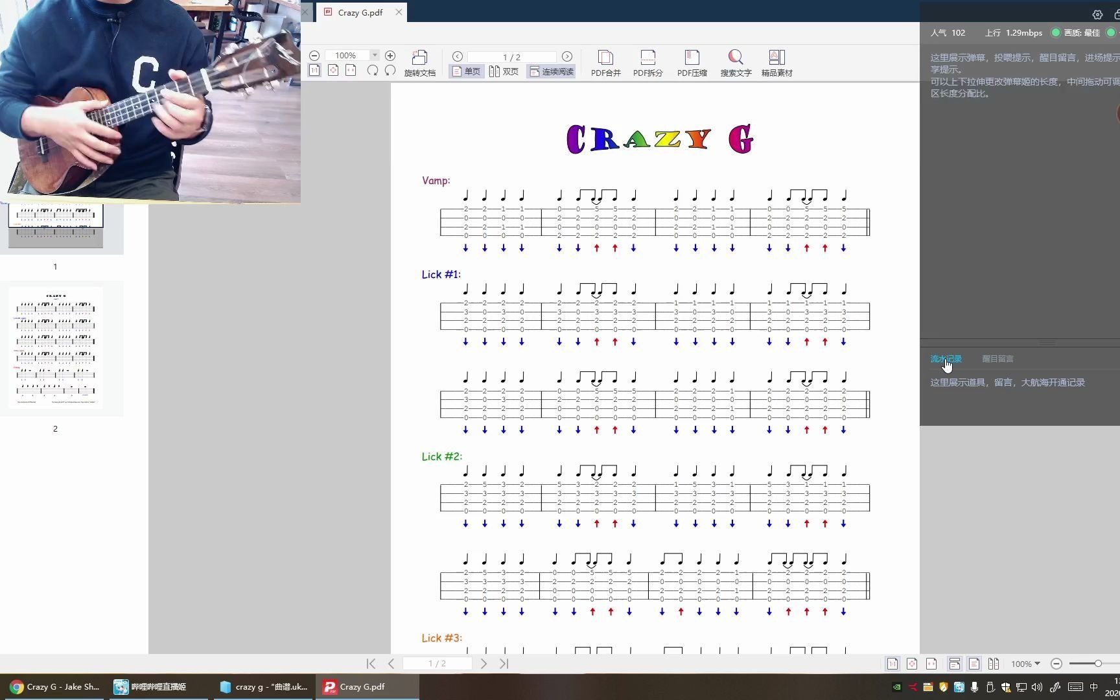
Task: Toggle fit page in bottom status bar
Action: [x=912, y=664]
